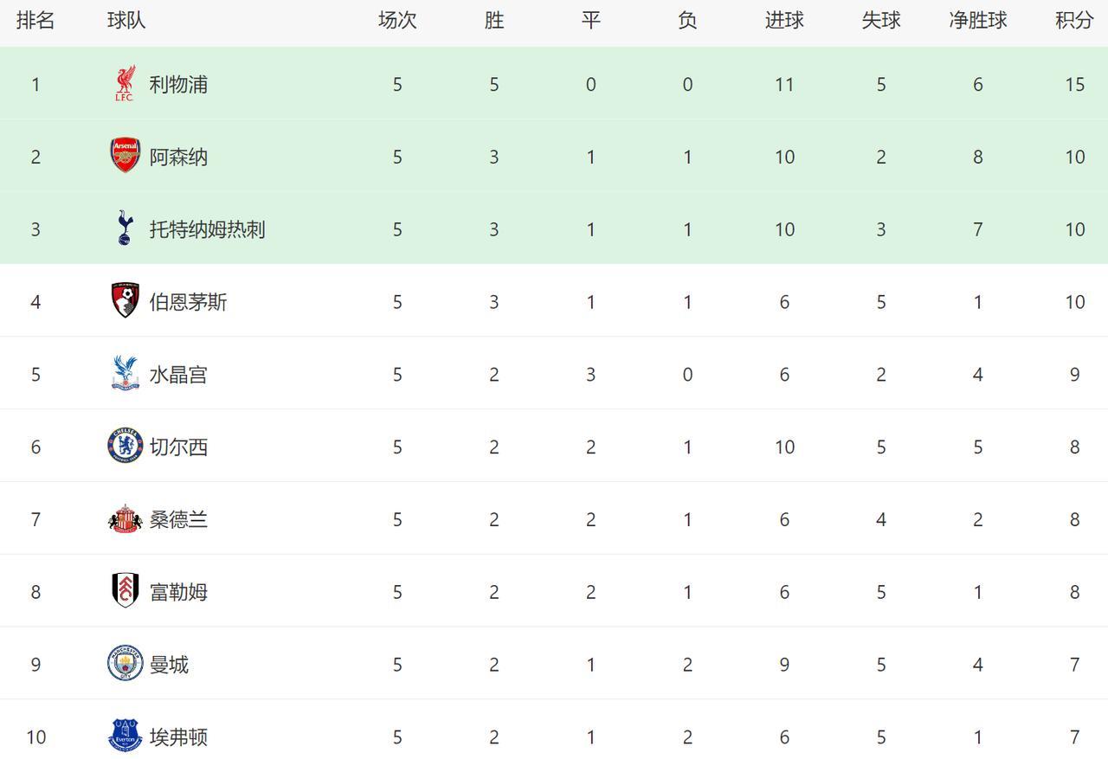Click the 场次 column header
Image resolution: width=1108 pixels, height=759 pixels.
point(397,21)
